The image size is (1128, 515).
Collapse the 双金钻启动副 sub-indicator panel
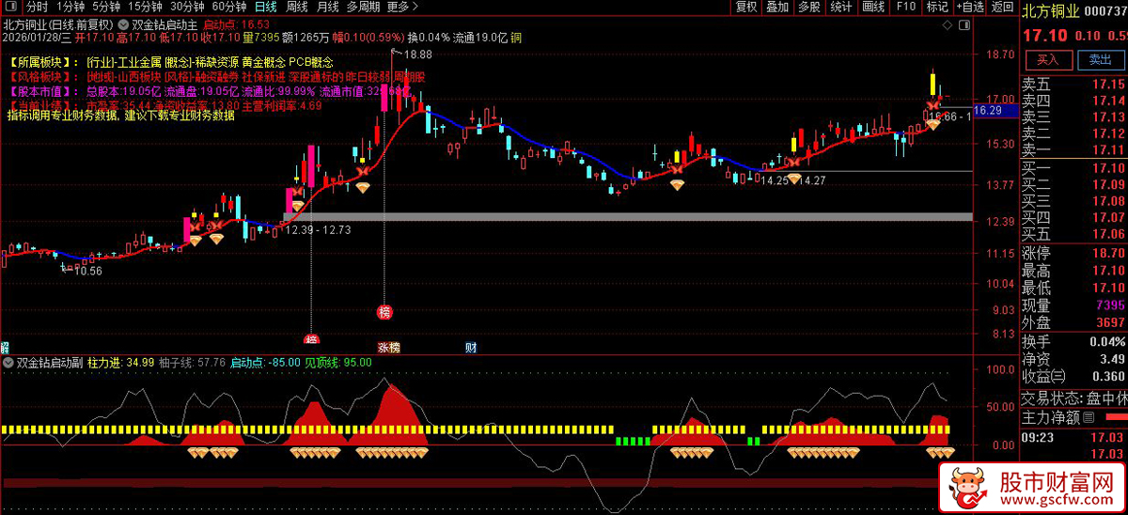(x=8, y=362)
